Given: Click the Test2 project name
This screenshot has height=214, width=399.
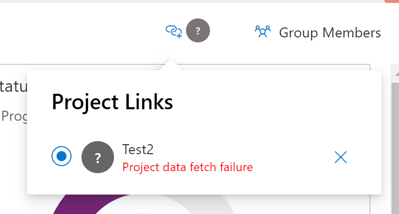Looking at the screenshot, I should [x=137, y=149].
